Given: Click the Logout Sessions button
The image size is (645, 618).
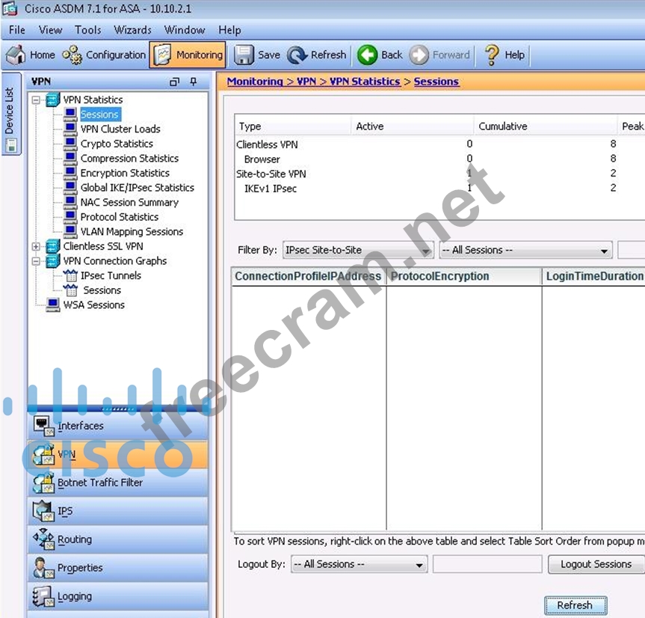Looking at the screenshot, I should point(596,564).
